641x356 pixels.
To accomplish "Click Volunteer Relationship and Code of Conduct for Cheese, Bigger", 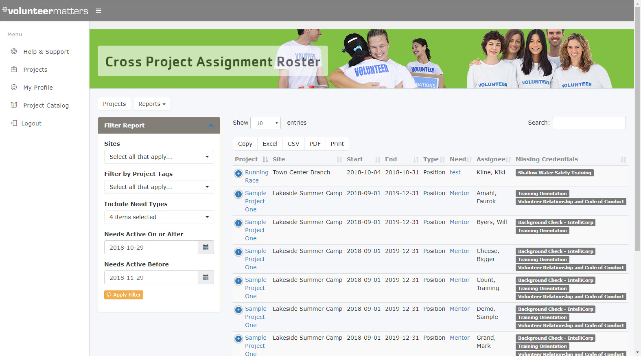I will pos(571,268).
